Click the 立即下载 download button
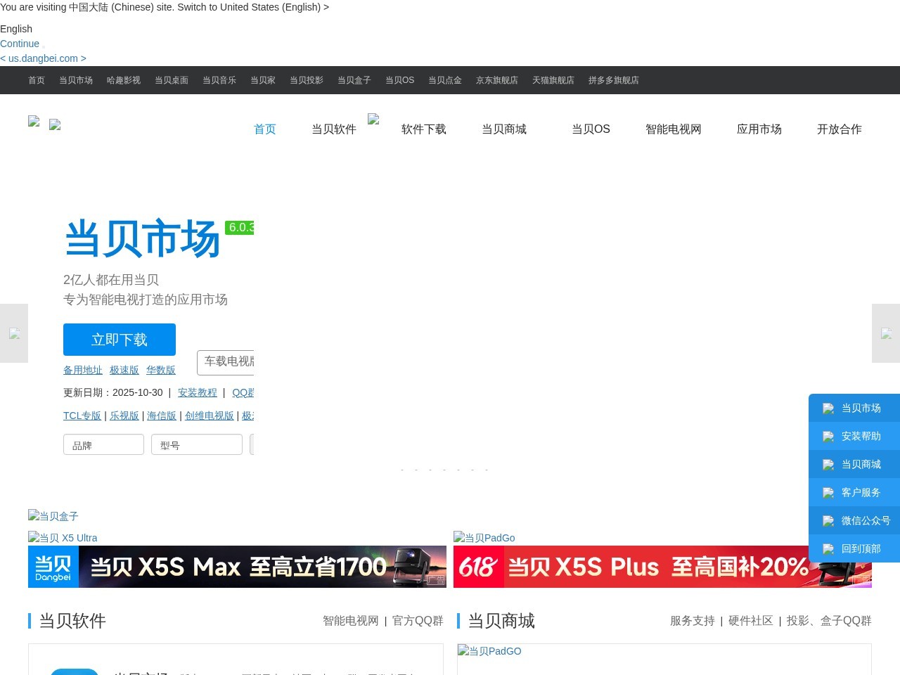This screenshot has width=900, height=675. [x=119, y=340]
